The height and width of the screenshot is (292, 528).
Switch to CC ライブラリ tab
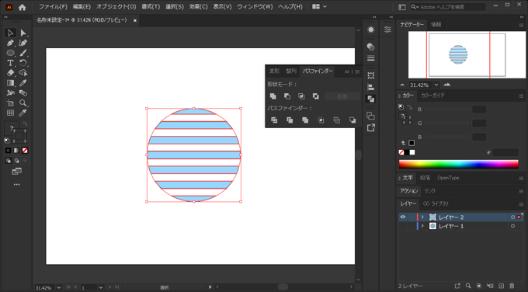[x=436, y=203]
